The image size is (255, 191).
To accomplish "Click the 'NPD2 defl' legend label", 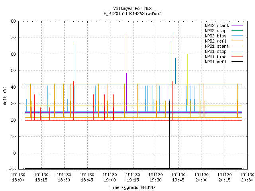I will [x=216, y=41].
